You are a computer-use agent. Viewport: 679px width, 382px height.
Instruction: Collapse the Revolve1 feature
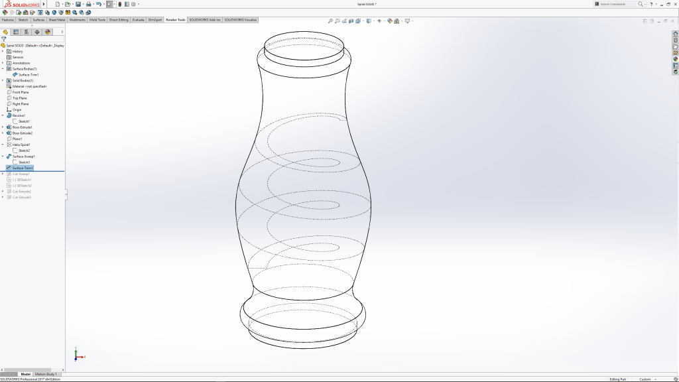(3, 115)
